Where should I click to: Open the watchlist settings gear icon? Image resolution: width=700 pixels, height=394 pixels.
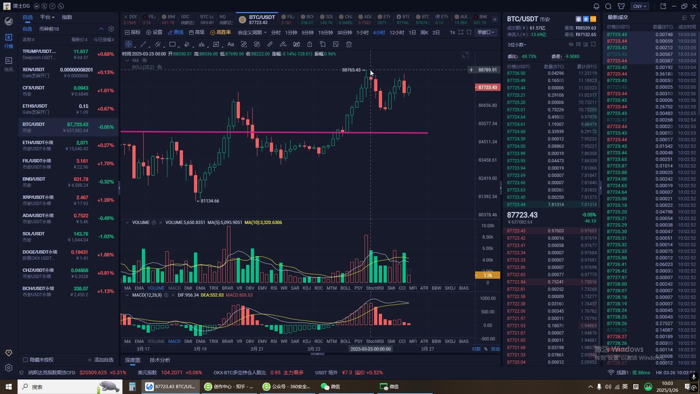[111, 29]
